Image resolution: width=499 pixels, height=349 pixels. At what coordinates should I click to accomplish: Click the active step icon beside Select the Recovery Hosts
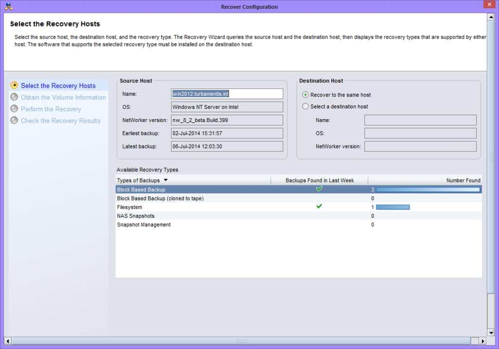(14, 85)
